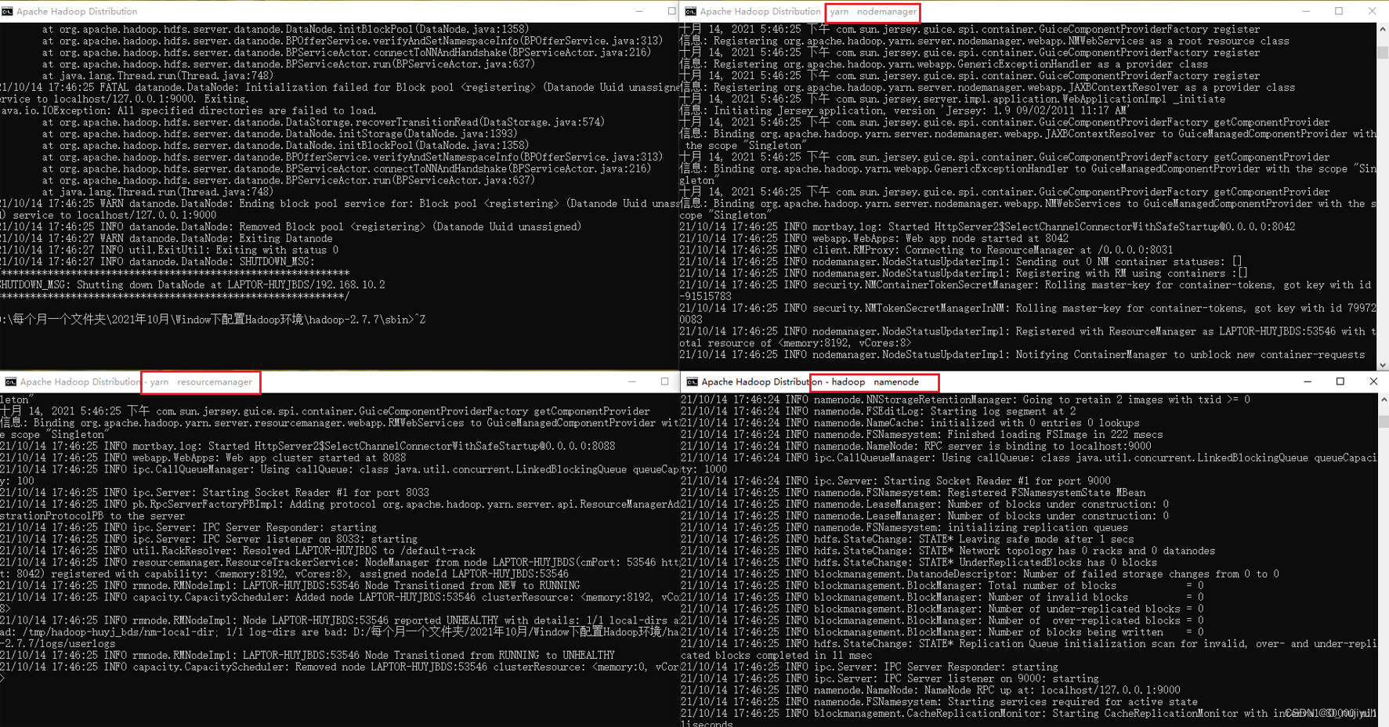The width and height of the screenshot is (1389, 727).
Task: Open the system menu icon of the datanode window
Action: coord(9,11)
